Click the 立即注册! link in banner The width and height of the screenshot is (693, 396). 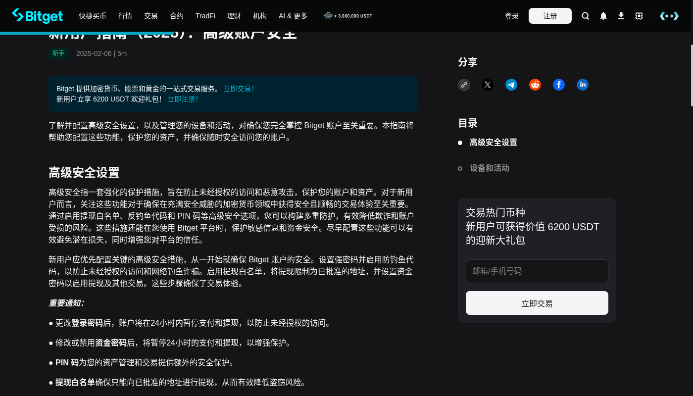point(183,99)
